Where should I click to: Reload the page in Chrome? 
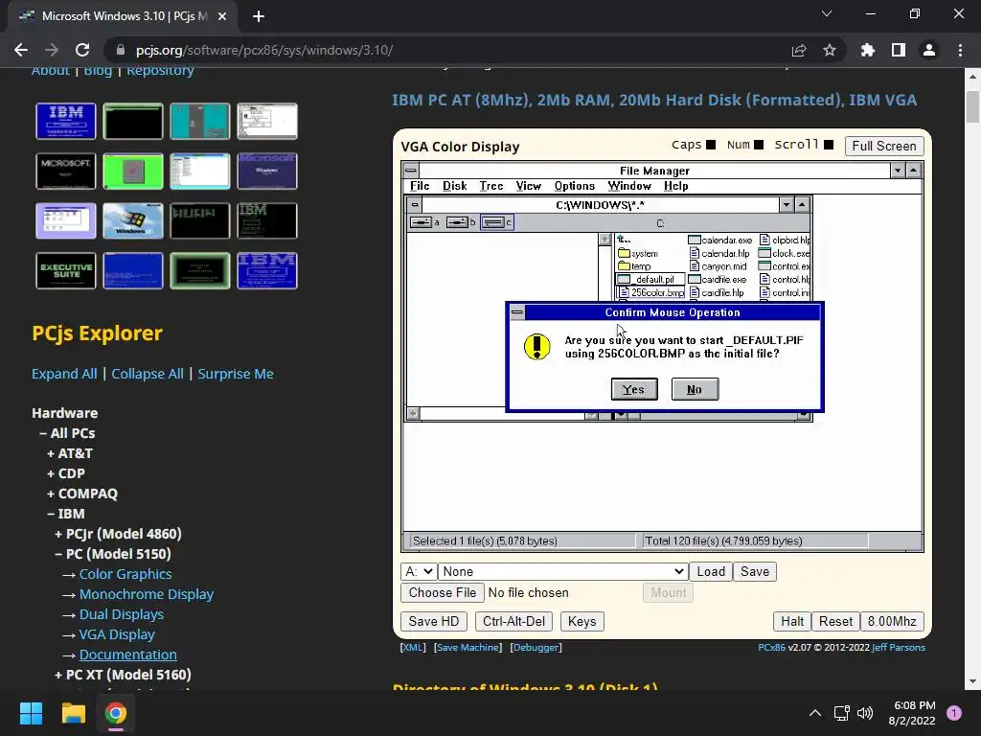pyautogui.click(x=82, y=50)
